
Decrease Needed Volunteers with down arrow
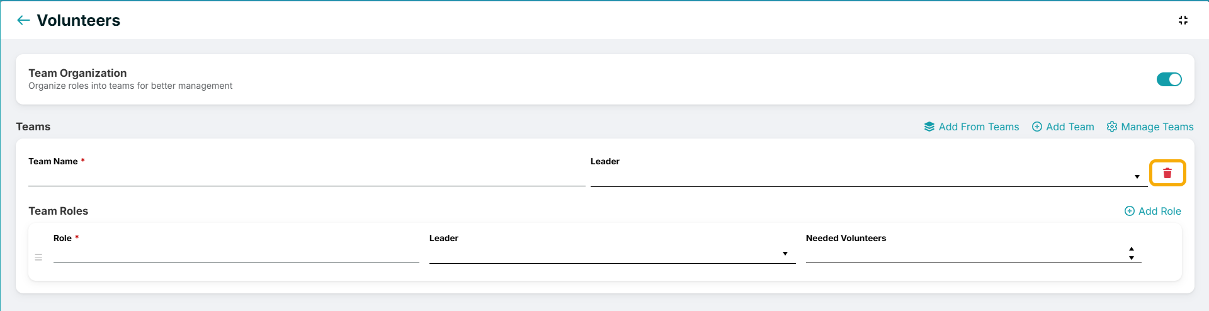(1132, 258)
